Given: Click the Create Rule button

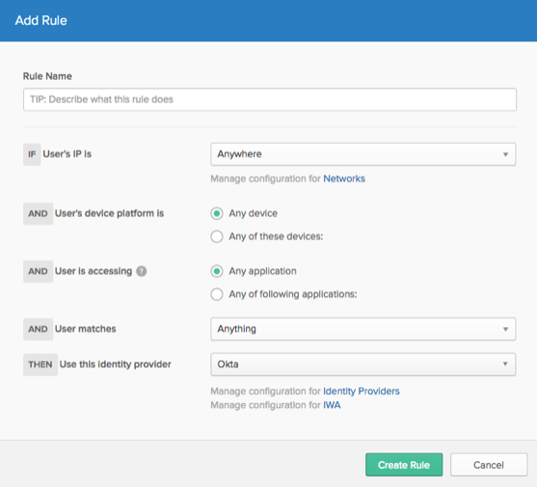Looking at the screenshot, I should tap(404, 465).
